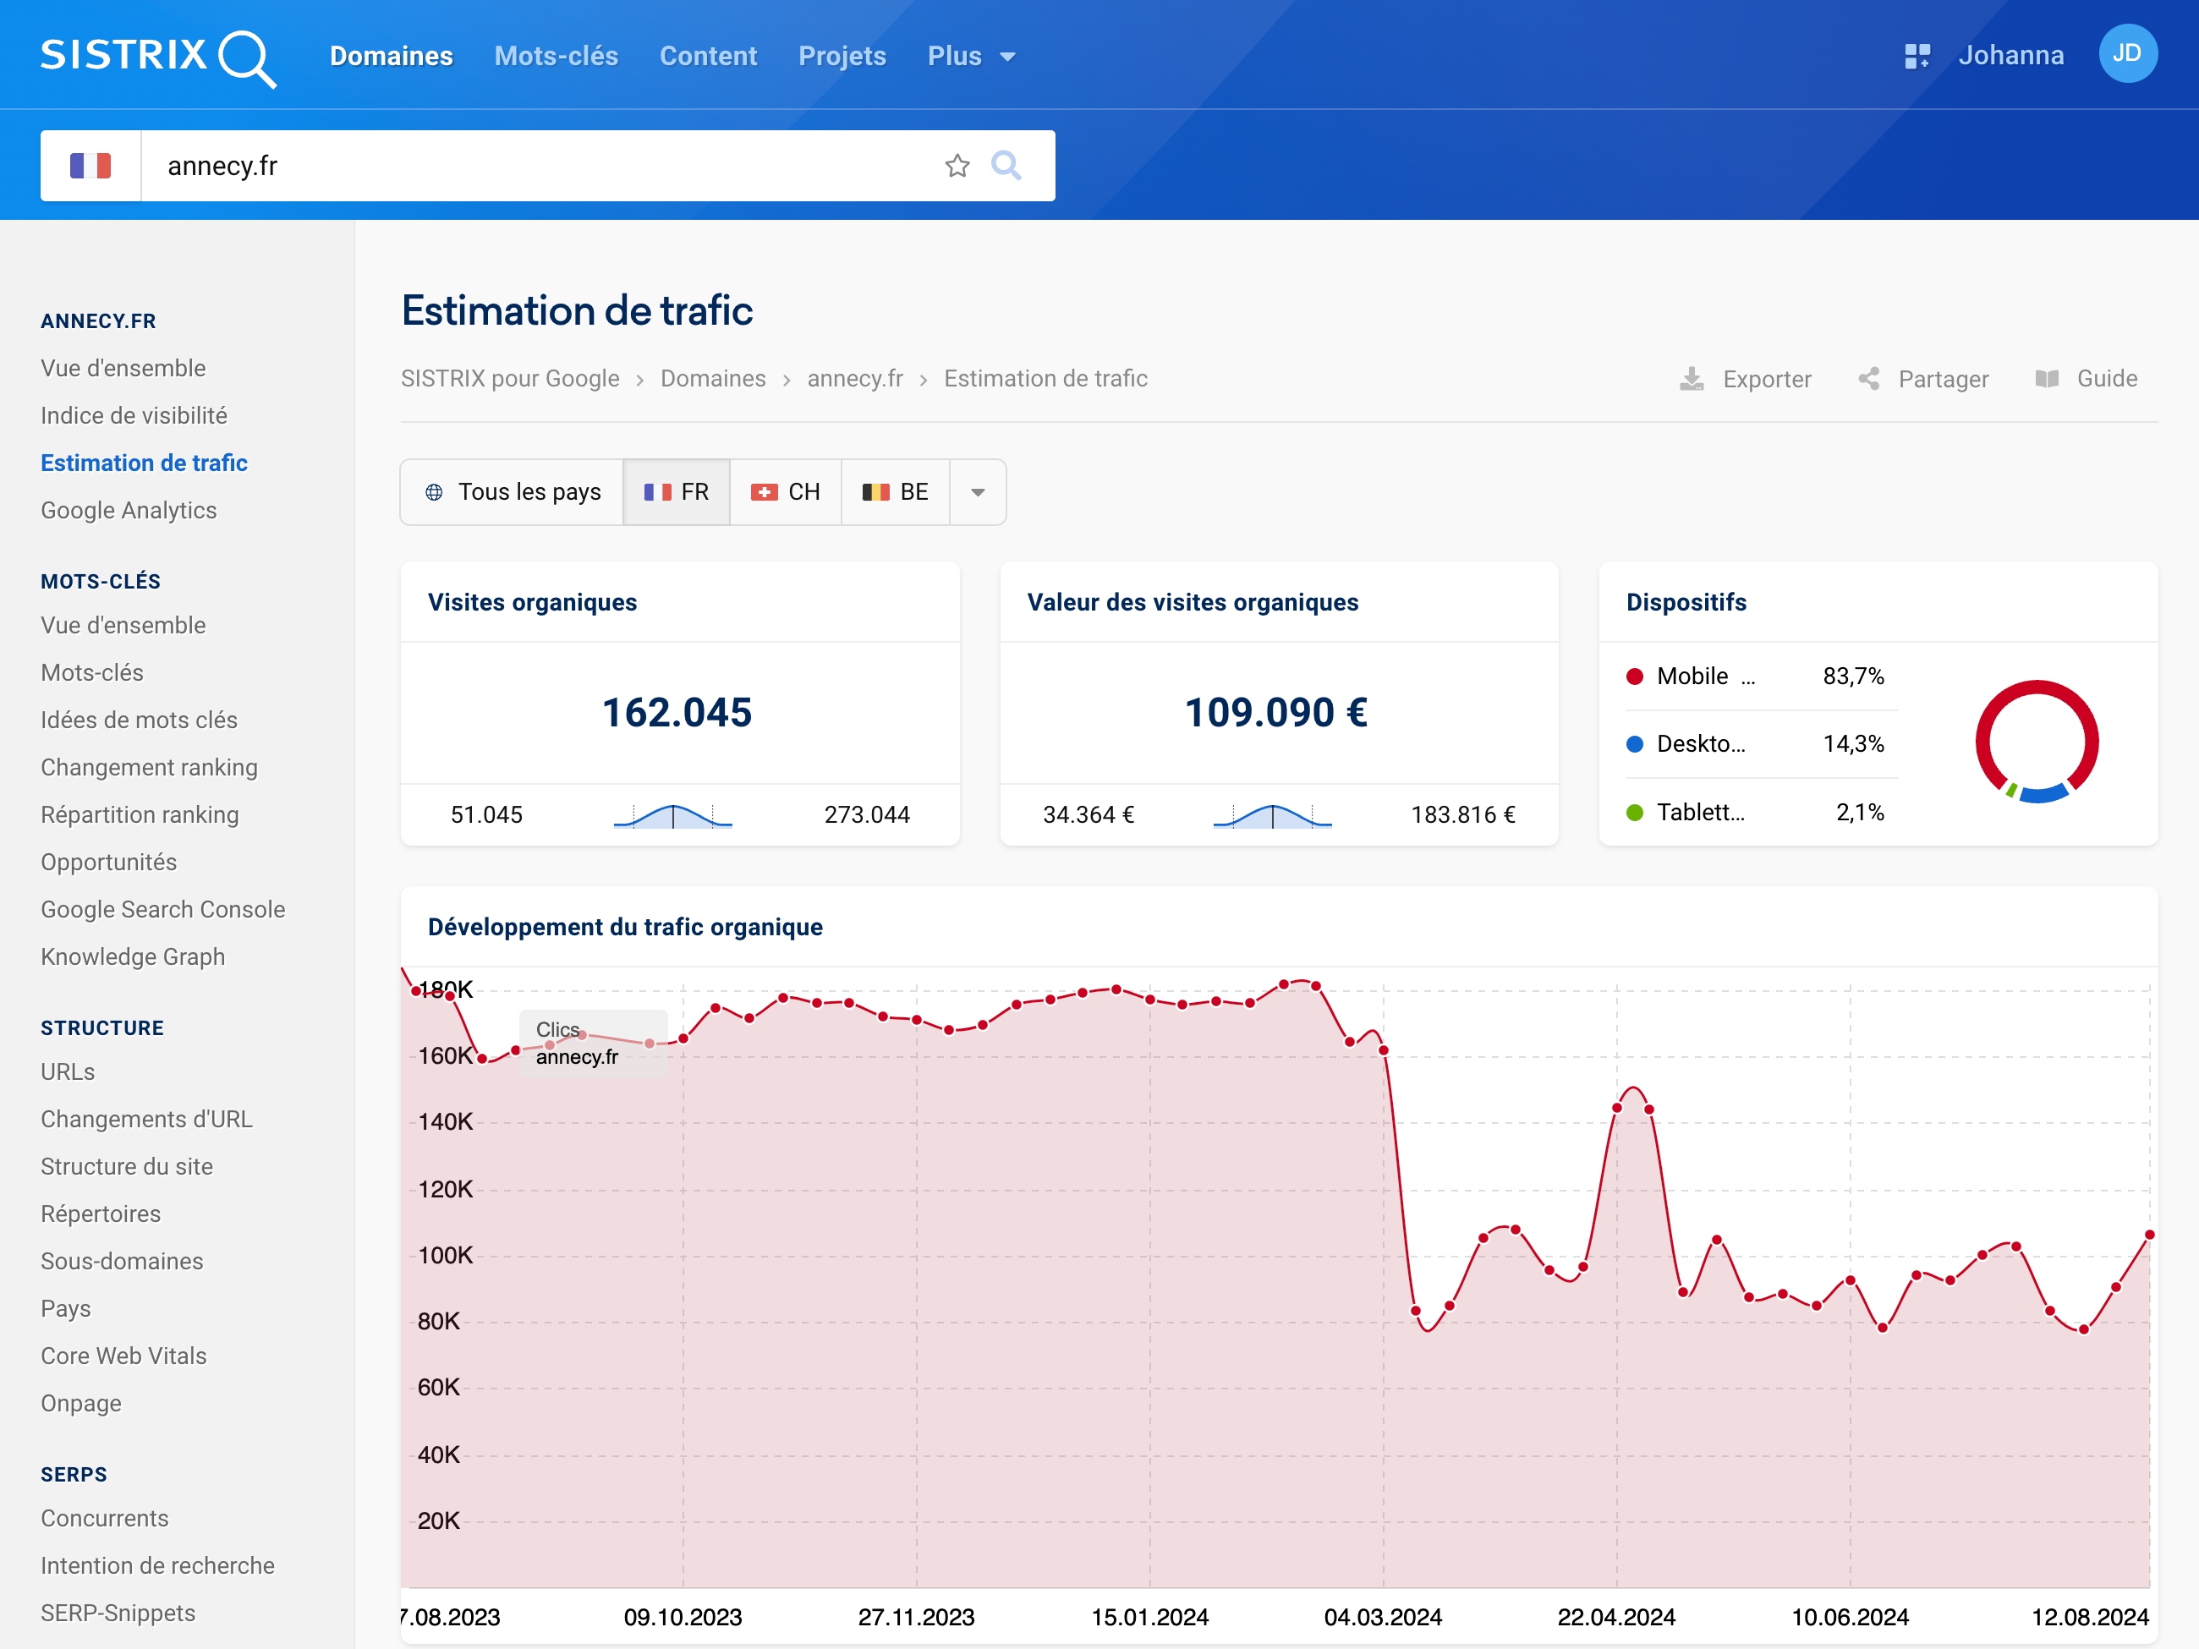Click the Switzerland flag icon
2199x1649 pixels.
click(764, 492)
